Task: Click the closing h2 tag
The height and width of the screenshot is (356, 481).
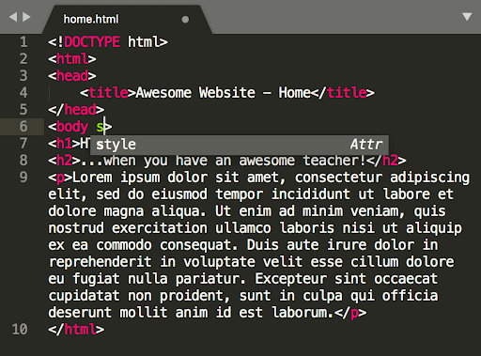Action: 386,161
